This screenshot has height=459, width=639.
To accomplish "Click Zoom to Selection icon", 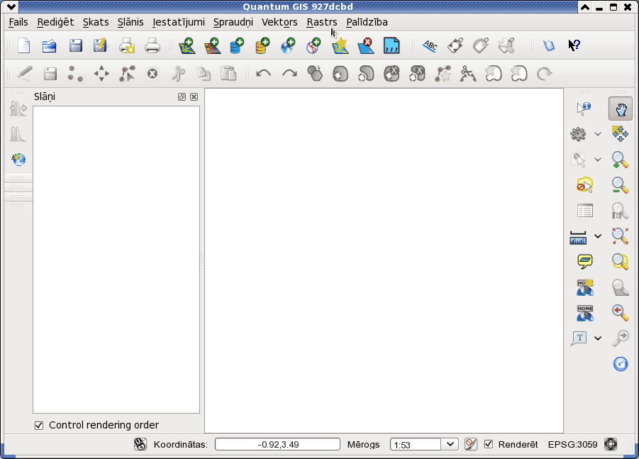I will coord(620,261).
